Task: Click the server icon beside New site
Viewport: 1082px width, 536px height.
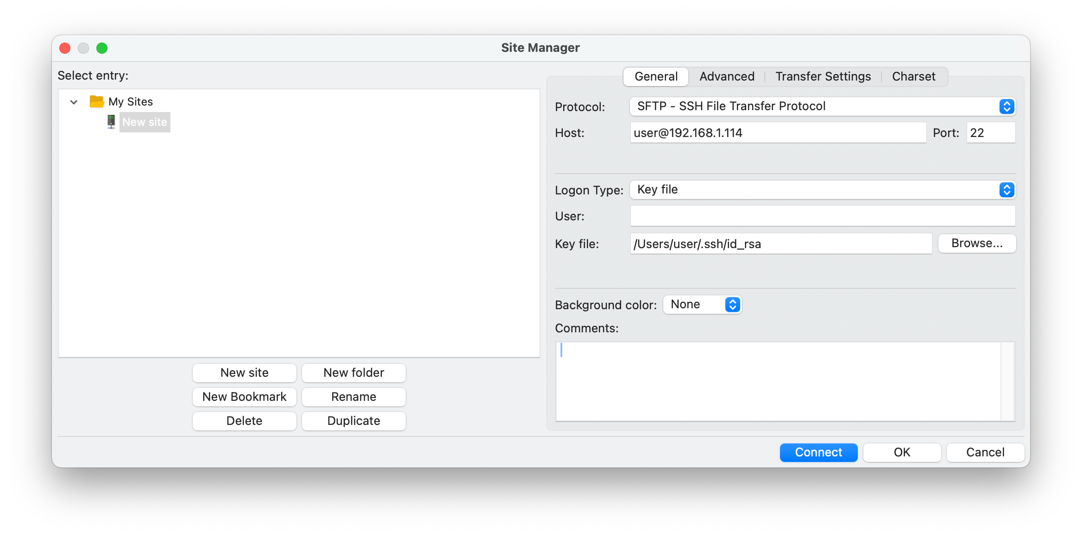Action: point(111,122)
